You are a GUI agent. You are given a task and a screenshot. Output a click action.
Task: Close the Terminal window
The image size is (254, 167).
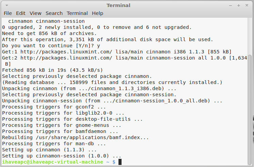point(247,5)
